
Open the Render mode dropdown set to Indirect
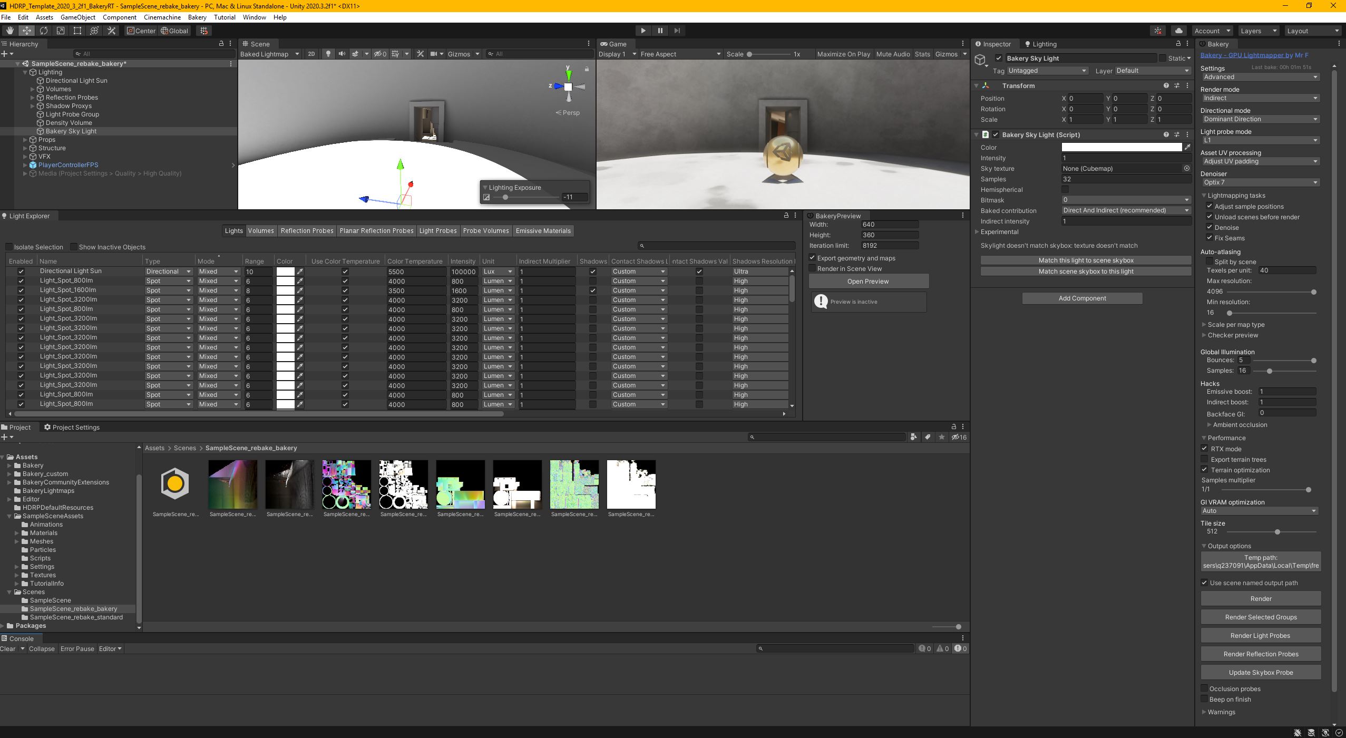click(1260, 98)
